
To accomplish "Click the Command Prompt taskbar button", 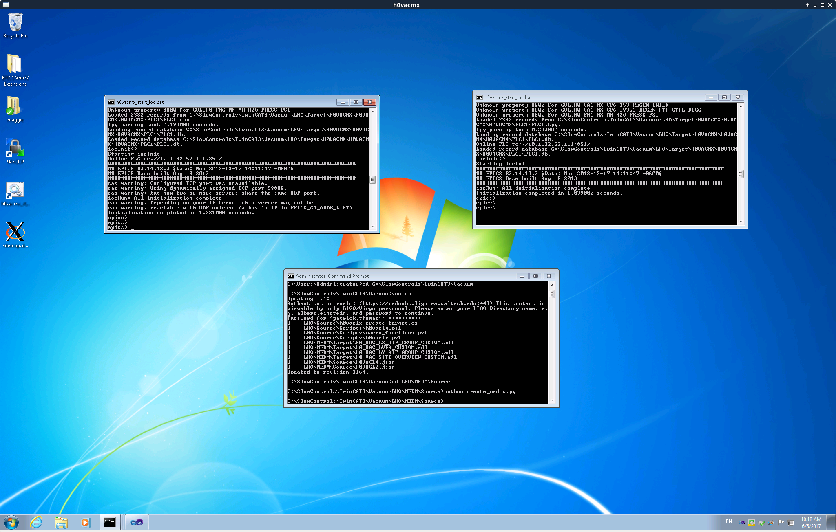I will (110, 522).
